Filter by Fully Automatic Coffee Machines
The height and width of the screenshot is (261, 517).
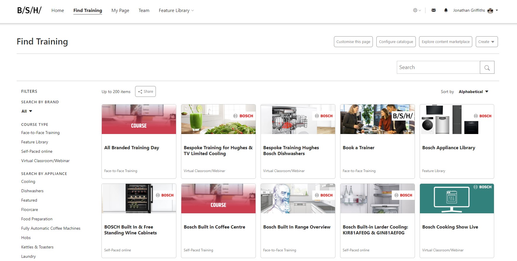pos(51,228)
